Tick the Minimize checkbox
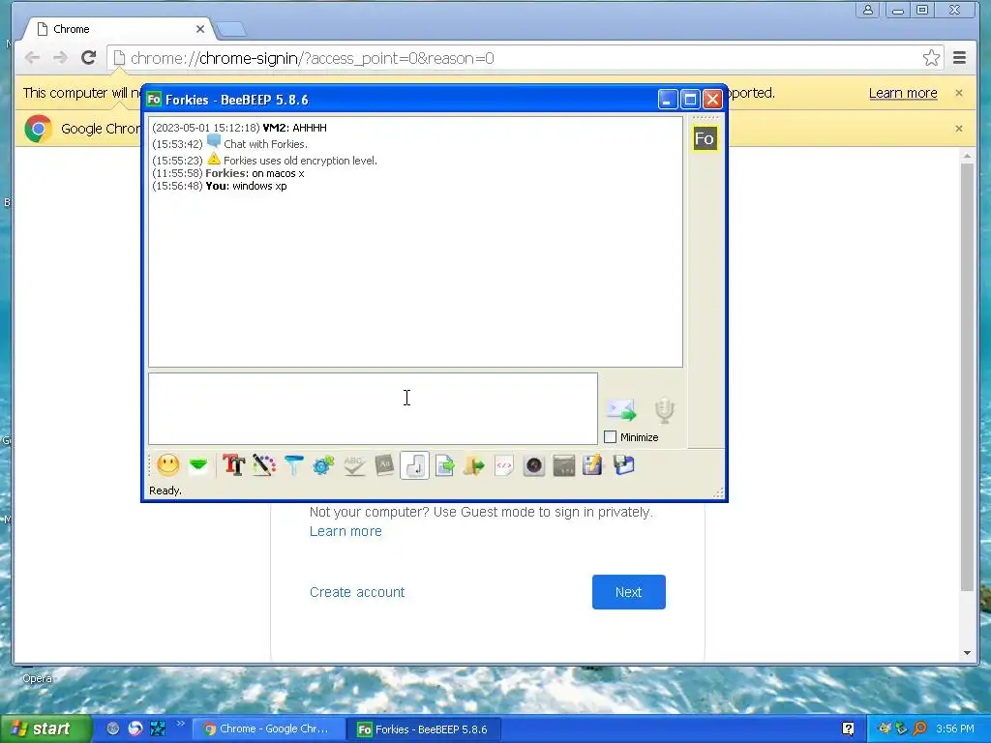 coord(610,437)
